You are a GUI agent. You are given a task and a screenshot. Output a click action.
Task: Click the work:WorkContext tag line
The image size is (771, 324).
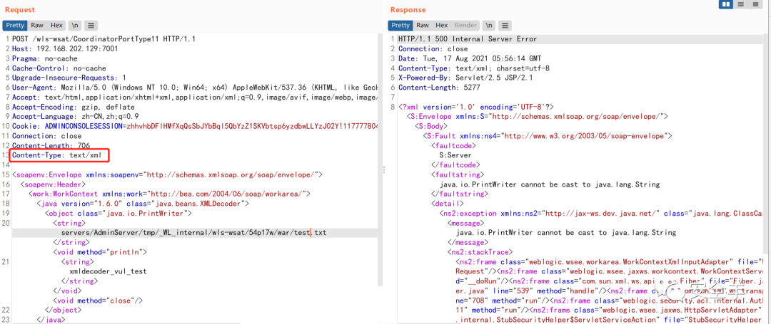coord(169,194)
